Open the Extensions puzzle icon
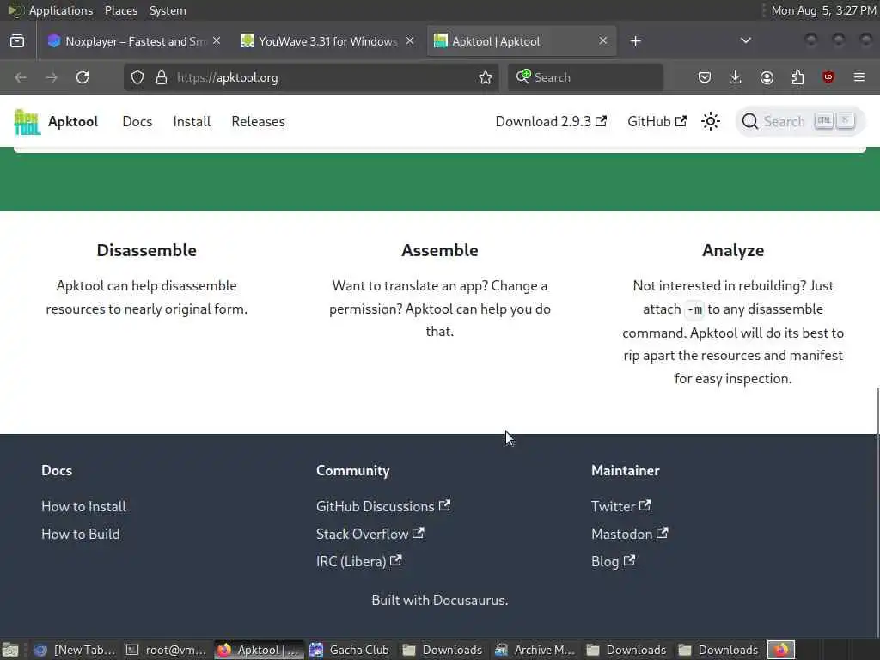This screenshot has height=660, width=880. pos(797,77)
